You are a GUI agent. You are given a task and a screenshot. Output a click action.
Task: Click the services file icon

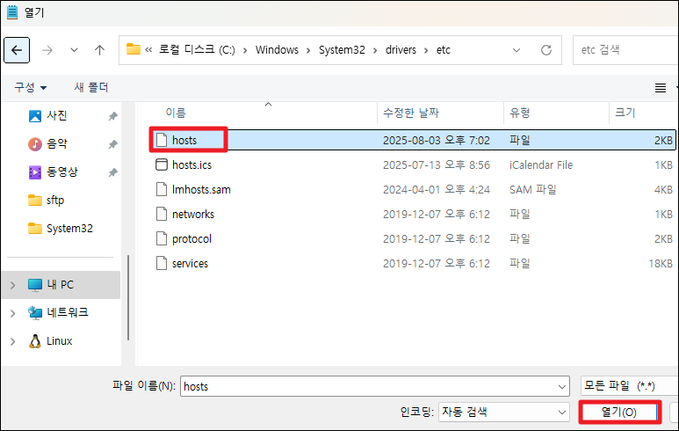pos(162,263)
